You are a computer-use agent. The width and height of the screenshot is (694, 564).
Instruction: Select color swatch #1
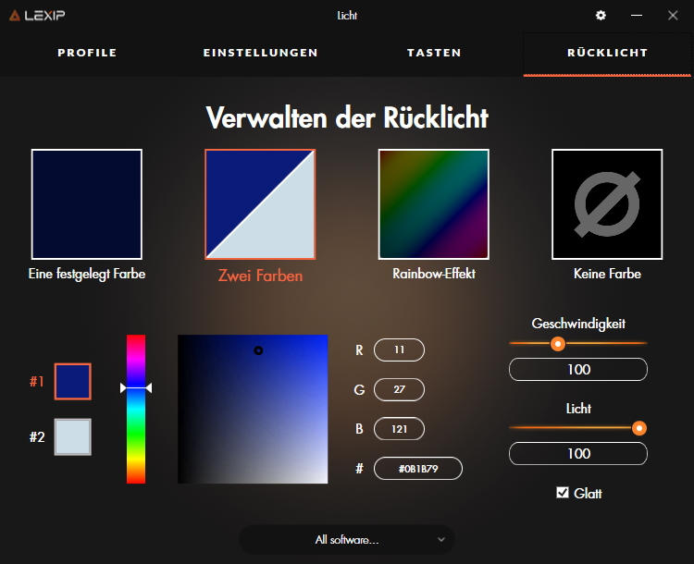click(73, 381)
